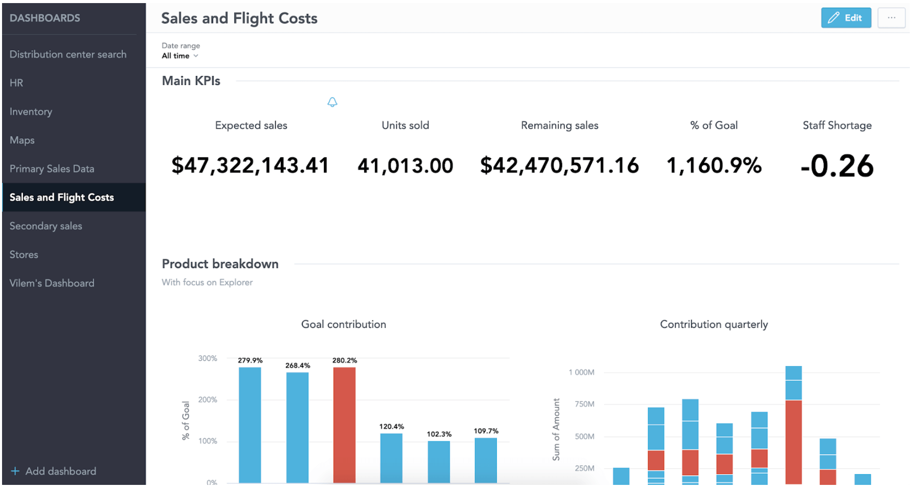Open Secondary sales dashboard

click(x=46, y=226)
